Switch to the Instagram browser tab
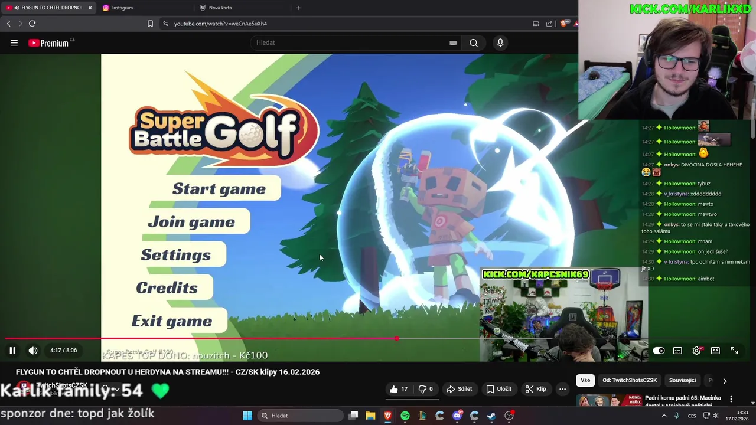This screenshot has height=425, width=756. click(145, 8)
